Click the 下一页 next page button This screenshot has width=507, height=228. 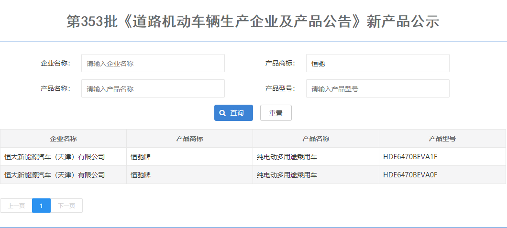click(x=66, y=206)
